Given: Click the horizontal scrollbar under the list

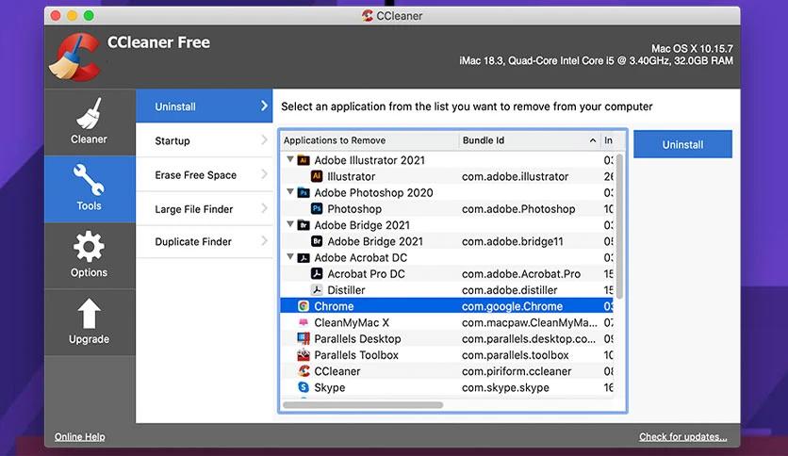Looking at the screenshot, I should pos(363,405).
